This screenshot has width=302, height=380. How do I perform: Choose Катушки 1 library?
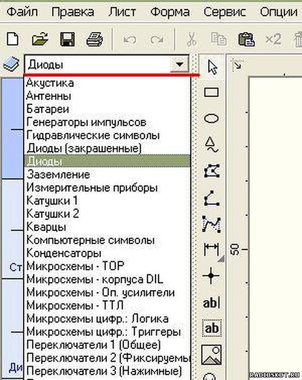click(x=107, y=201)
